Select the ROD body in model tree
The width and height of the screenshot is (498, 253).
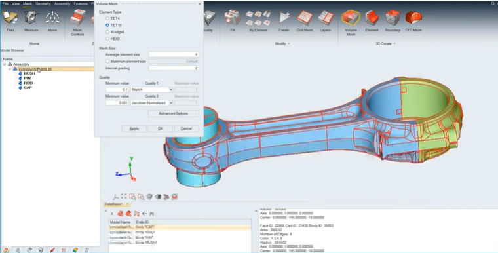(x=28, y=83)
